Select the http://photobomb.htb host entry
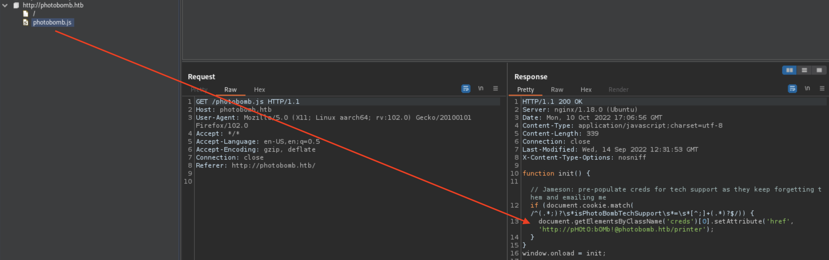 coord(53,5)
